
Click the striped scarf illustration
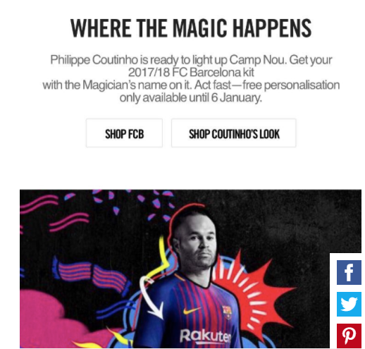tap(92, 276)
